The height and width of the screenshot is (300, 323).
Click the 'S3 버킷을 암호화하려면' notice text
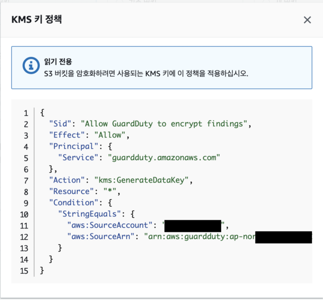[x=146, y=74]
